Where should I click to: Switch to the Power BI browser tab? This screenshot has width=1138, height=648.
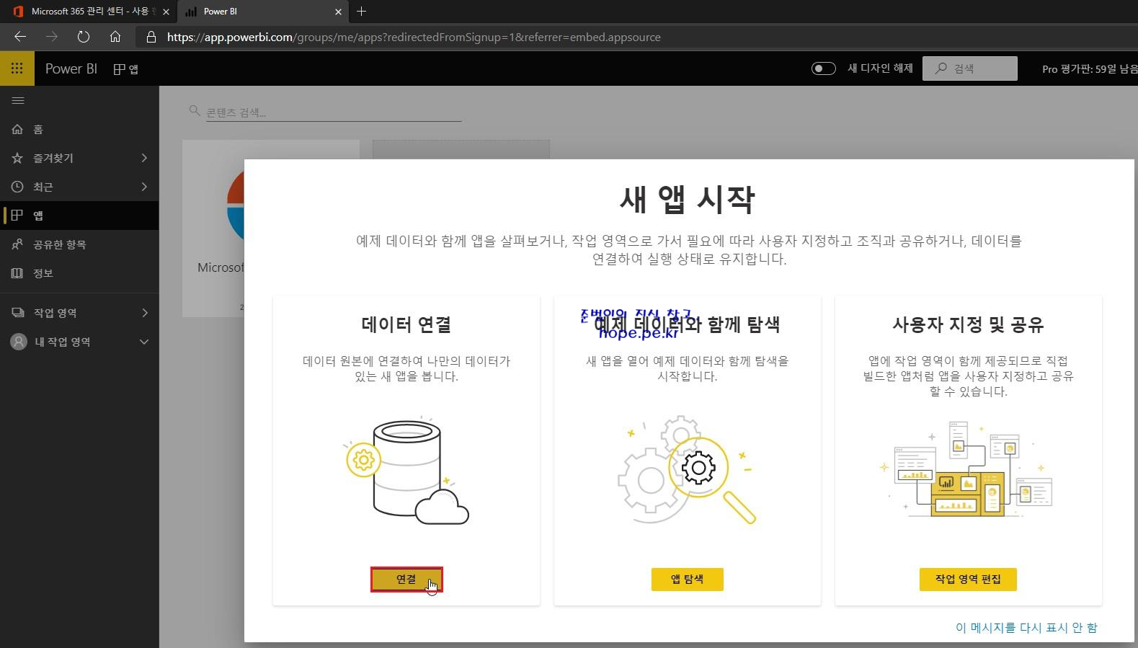pyautogui.click(x=262, y=12)
